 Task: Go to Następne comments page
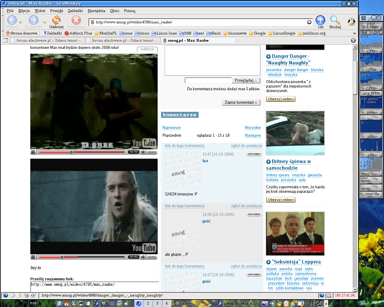pyautogui.click(x=253, y=136)
